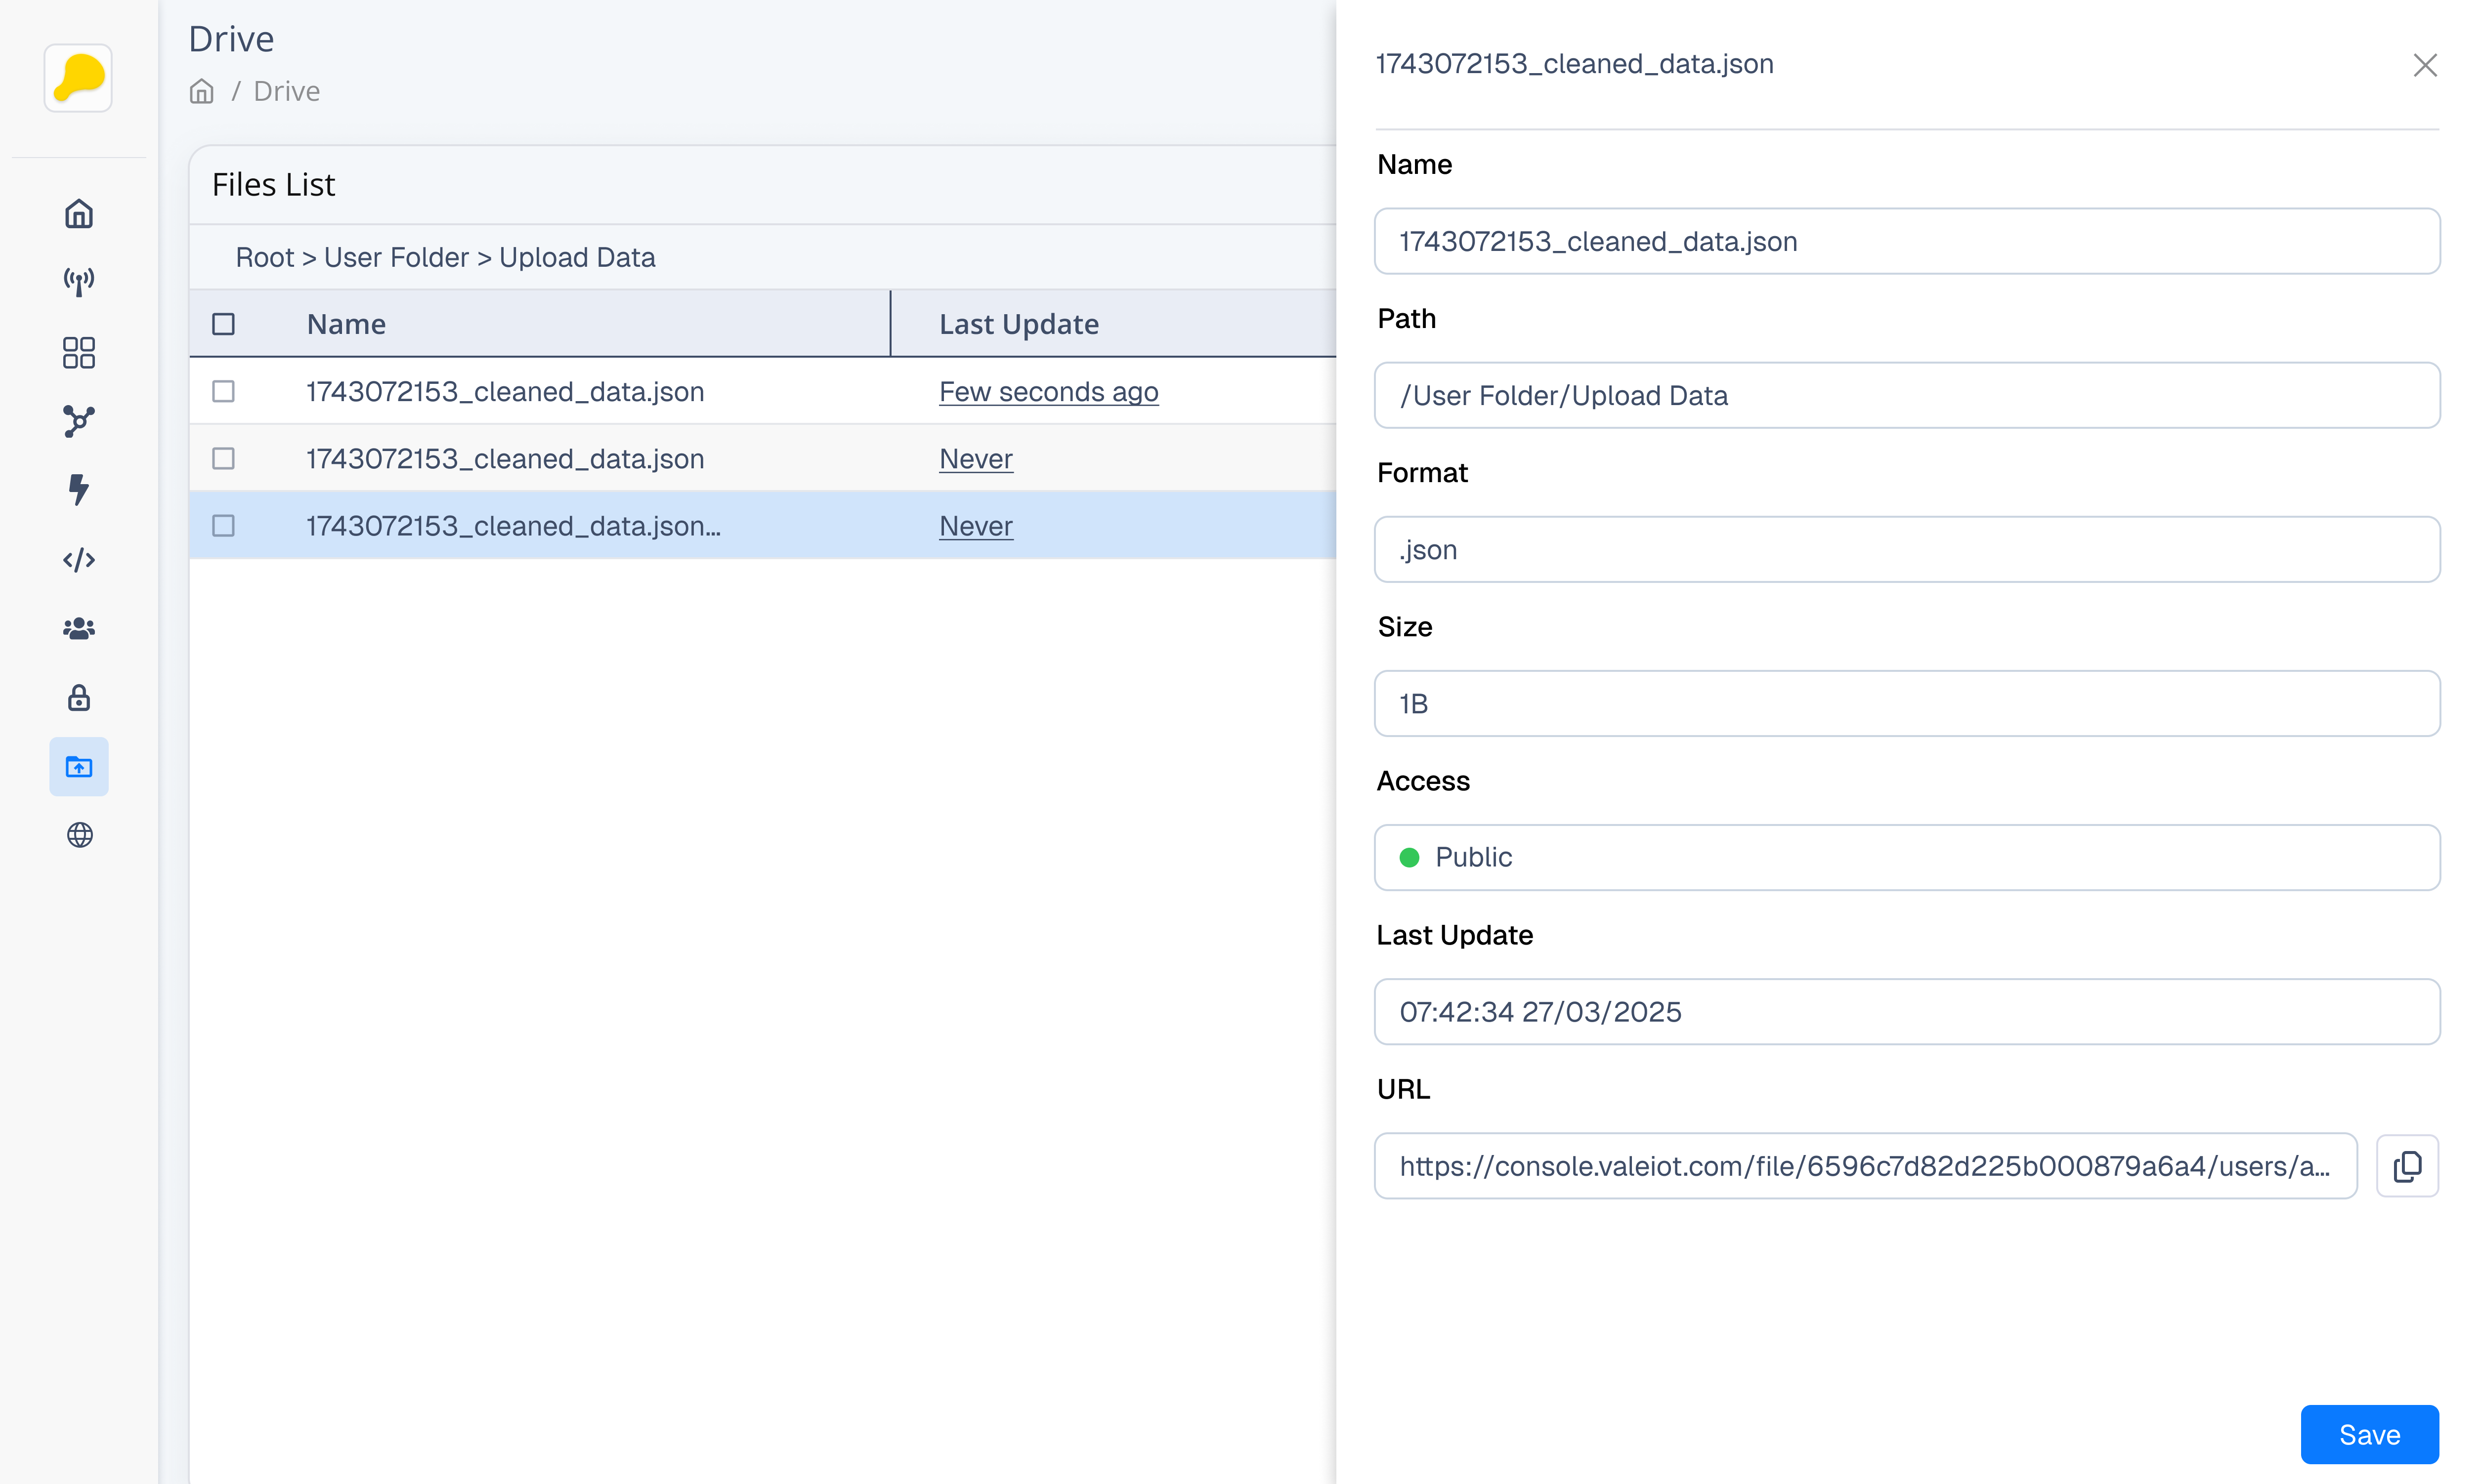Close the file details panel
This screenshot has width=2479, height=1484.
2424,65
